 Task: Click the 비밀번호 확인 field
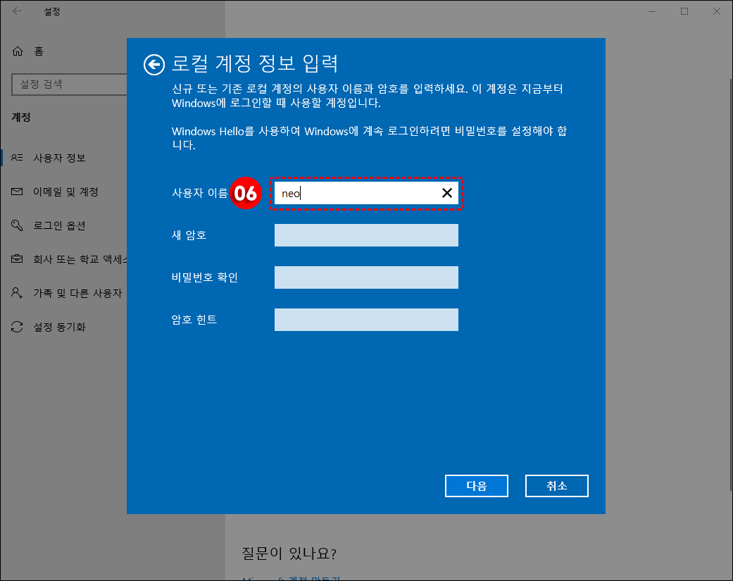[x=366, y=277]
